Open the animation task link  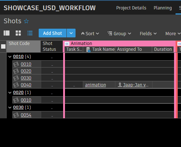tap(96, 85)
